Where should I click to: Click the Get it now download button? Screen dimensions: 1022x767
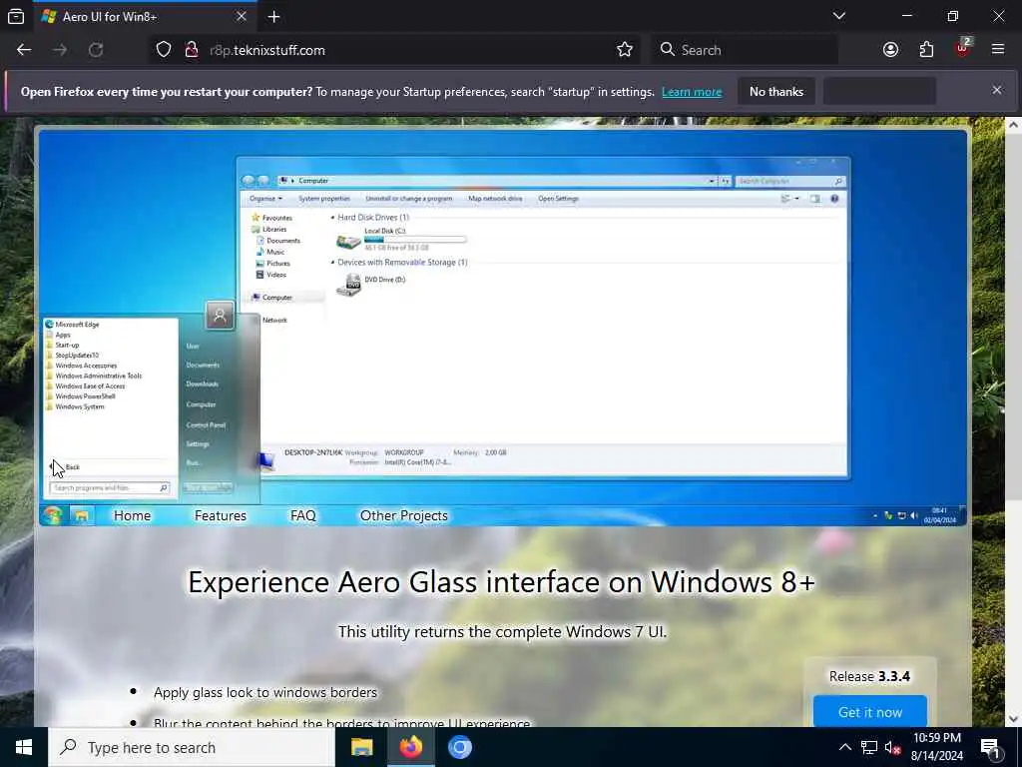coord(870,711)
